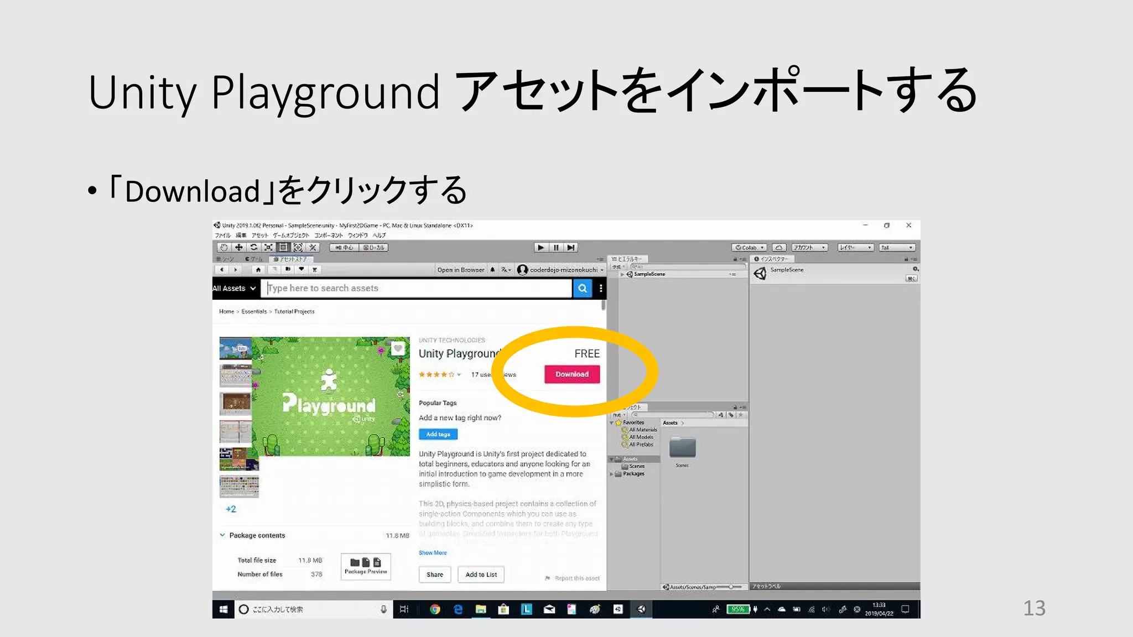Screen dimensions: 1133x637
Task: Collapse the Package contents section
Action: [x=222, y=535]
